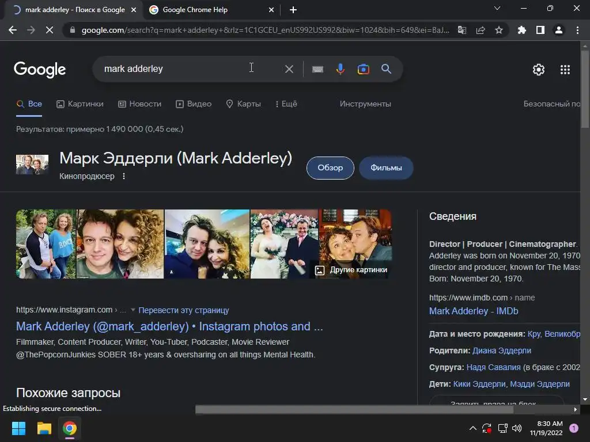
Task: Open options dots next to Кинопродюсер
Action: [124, 176]
